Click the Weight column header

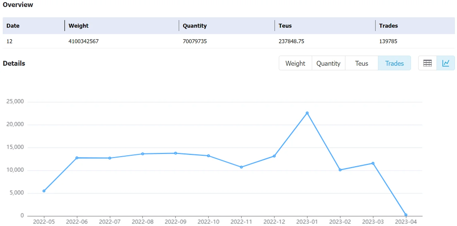click(122, 26)
